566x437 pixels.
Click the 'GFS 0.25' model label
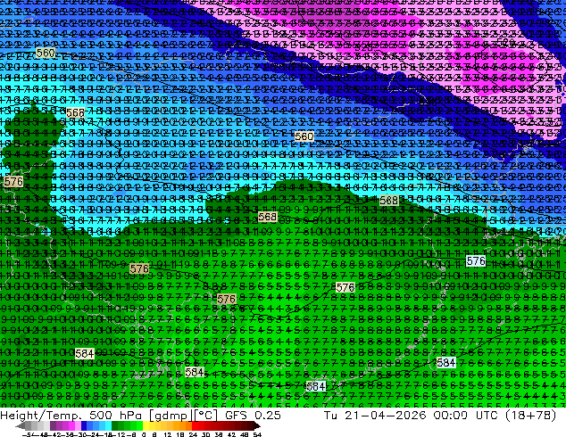point(253,415)
